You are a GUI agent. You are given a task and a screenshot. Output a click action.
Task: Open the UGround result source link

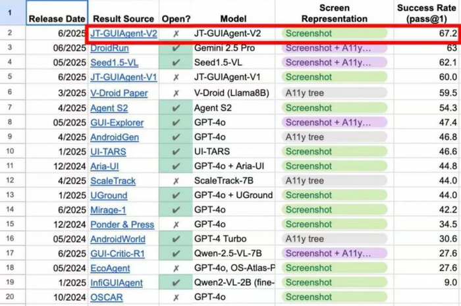109,195
